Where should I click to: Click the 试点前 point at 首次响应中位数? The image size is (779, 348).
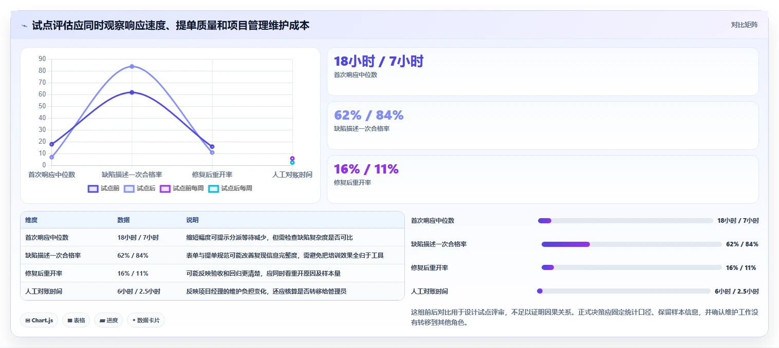coord(52,144)
